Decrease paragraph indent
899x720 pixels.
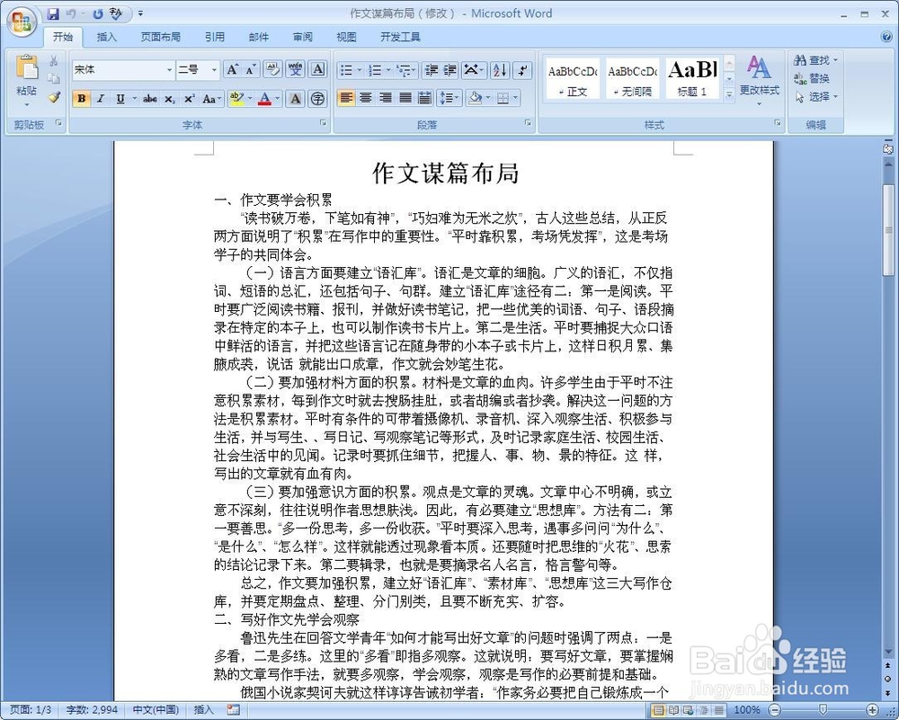click(432, 70)
